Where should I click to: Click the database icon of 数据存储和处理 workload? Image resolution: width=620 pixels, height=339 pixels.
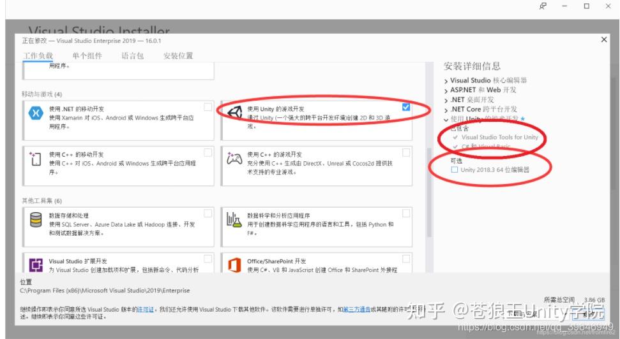(x=36, y=219)
